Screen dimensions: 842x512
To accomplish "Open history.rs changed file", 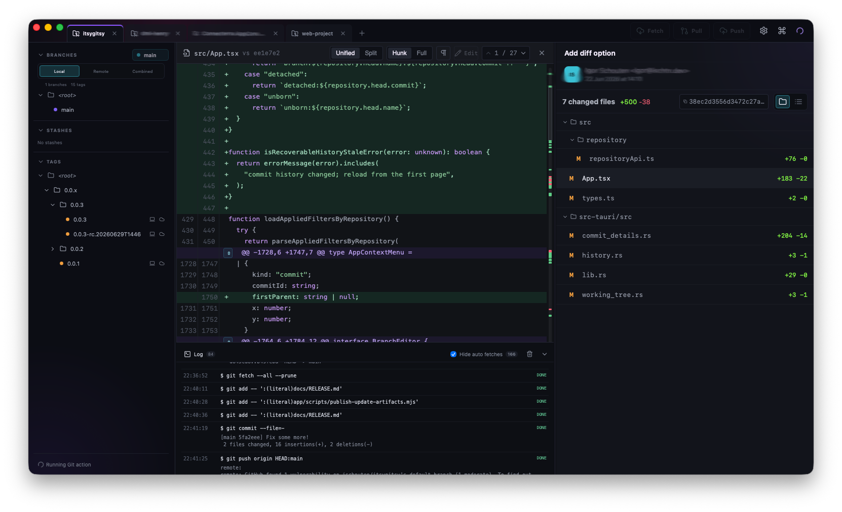I will pyautogui.click(x=684, y=255).
